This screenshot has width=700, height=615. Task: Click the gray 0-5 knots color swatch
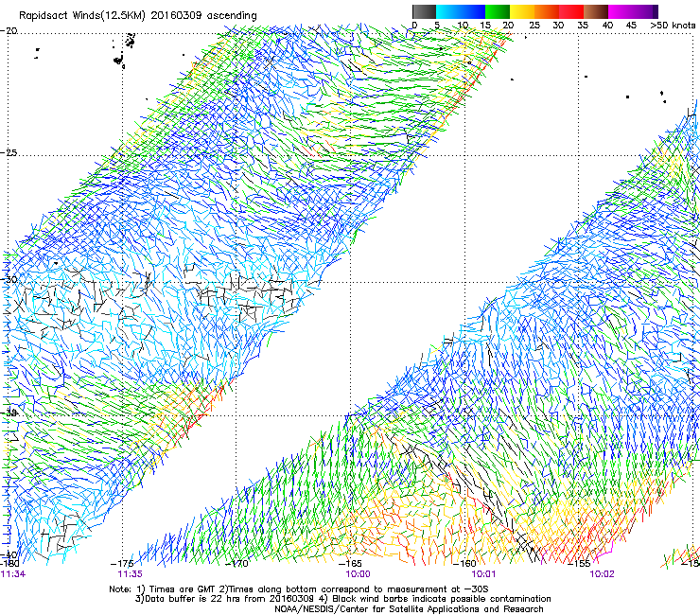[x=424, y=11]
